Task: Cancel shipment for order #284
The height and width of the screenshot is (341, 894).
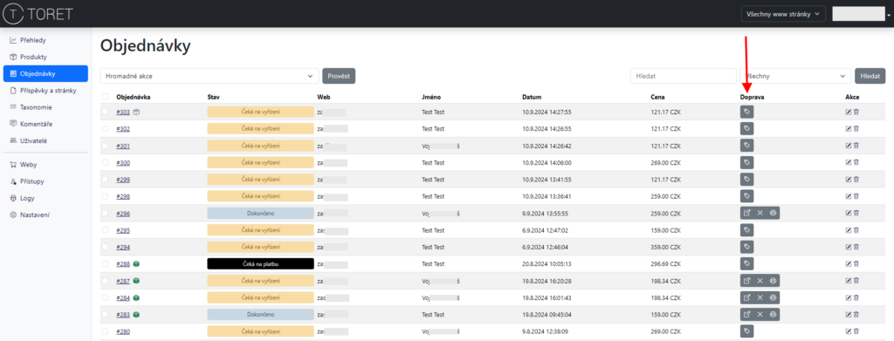Action: [x=760, y=297]
